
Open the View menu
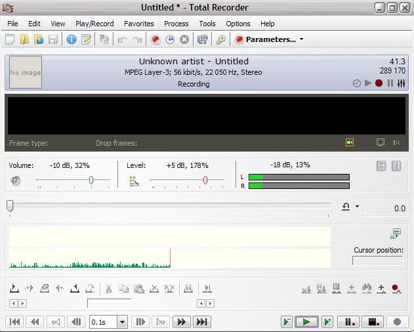[x=58, y=24]
